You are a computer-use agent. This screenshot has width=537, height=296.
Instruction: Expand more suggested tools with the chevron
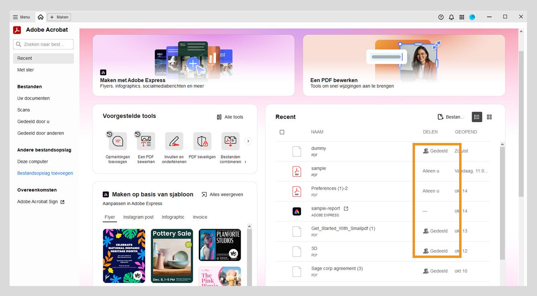248,141
